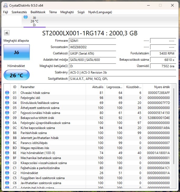Click the Jó health status button

[x=17, y=52]
